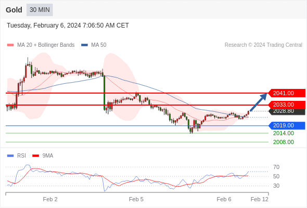Viewport: 307px width, 208px height.
Task: Click the blue MA 50 legend swatch
Action: [x=85, y=45]
